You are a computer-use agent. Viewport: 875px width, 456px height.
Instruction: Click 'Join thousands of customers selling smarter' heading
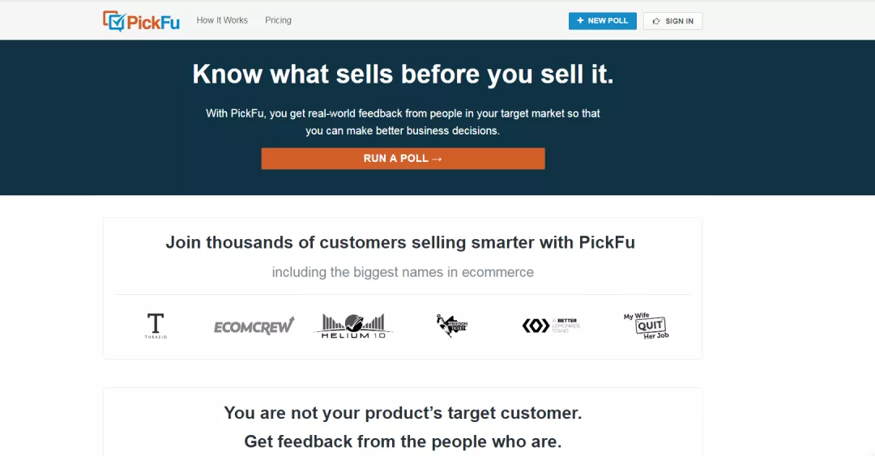point(400,242)
